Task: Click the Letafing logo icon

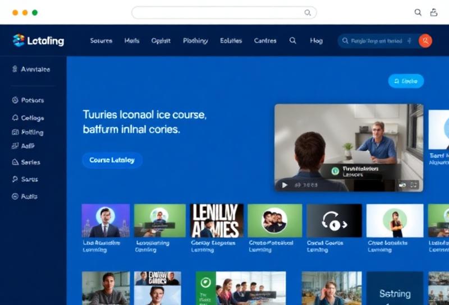Action: click(19, 40)
